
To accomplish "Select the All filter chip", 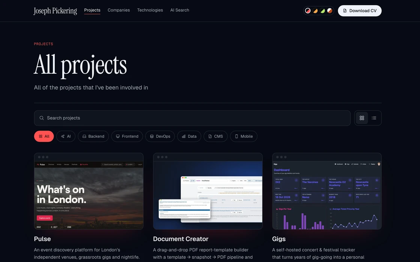I will click(44, 136).
